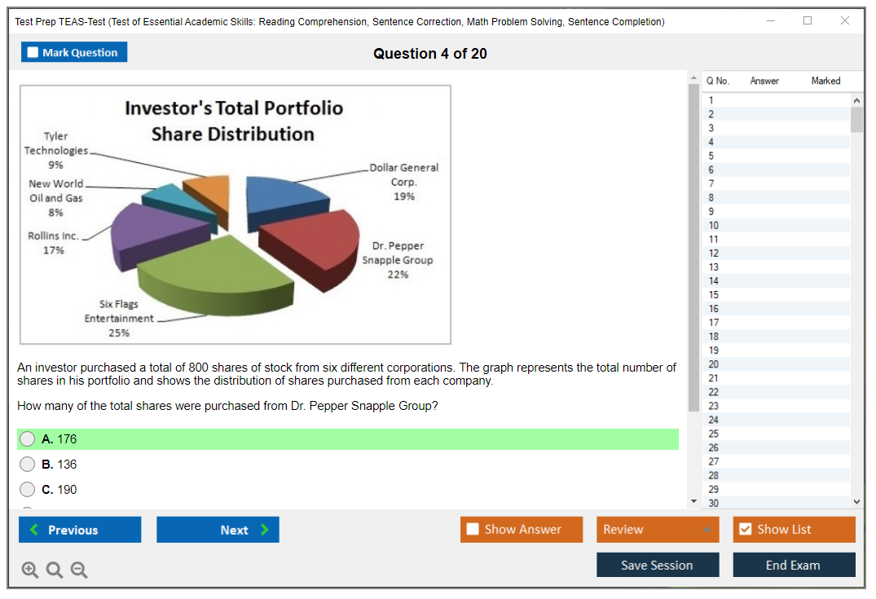Viewport: 876px width, 599px height.
Task: Click the zoom out magnifier icon
Action: pos(79,570)
